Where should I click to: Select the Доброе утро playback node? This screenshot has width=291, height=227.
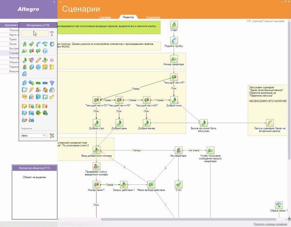point(97,123)
